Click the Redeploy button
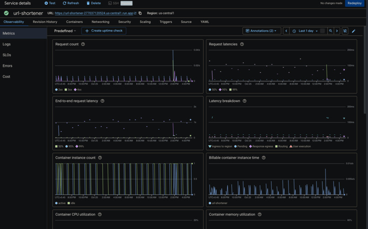 tap(354, 3)
